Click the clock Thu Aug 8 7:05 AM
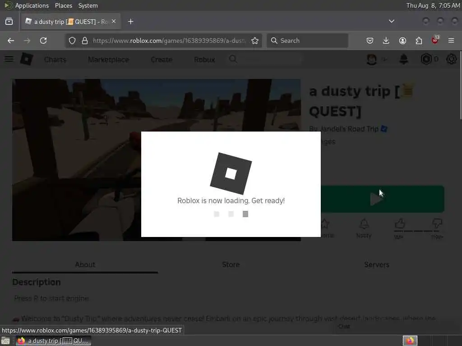 point(433,5)
